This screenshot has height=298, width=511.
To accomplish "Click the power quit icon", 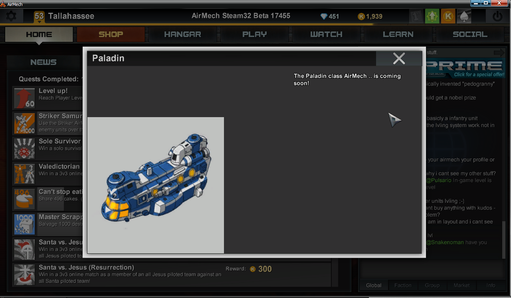I will pos(497,16).
